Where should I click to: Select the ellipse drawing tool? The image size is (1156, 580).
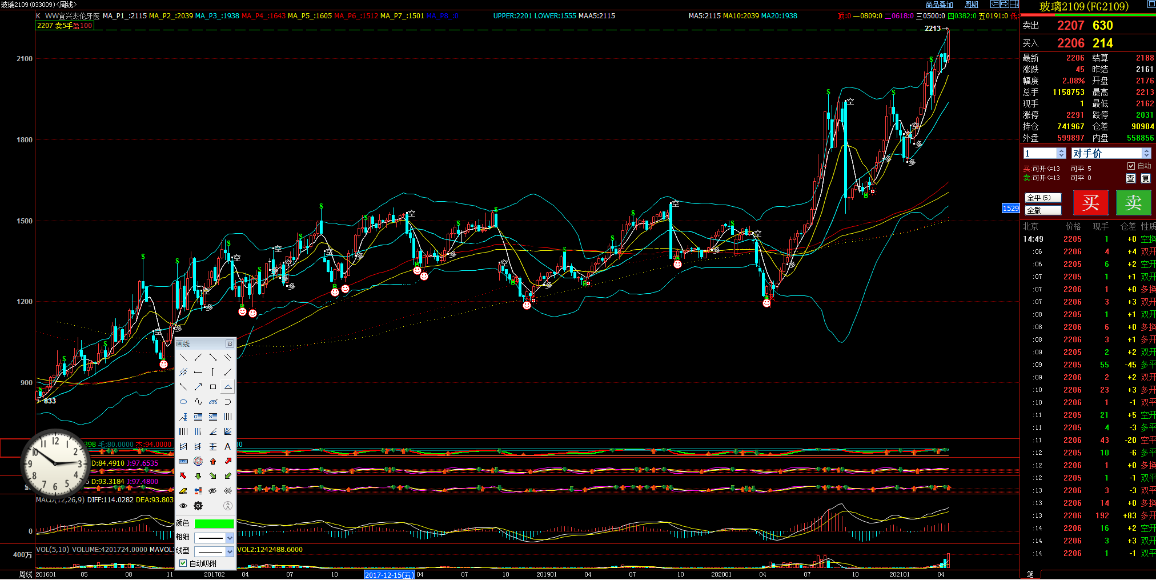(183, 402)
